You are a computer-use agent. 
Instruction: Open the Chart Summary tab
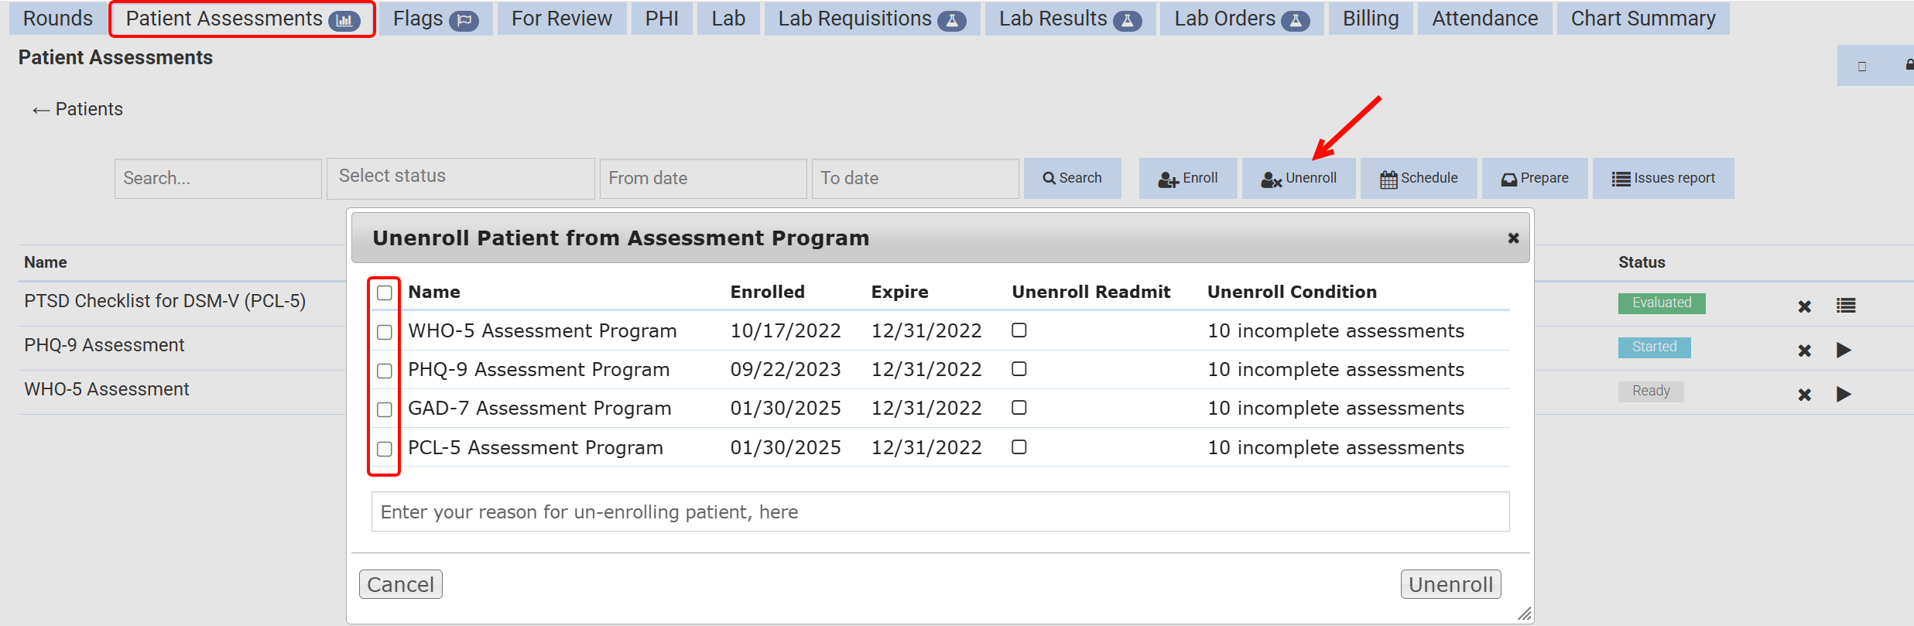click(1642, 19)
